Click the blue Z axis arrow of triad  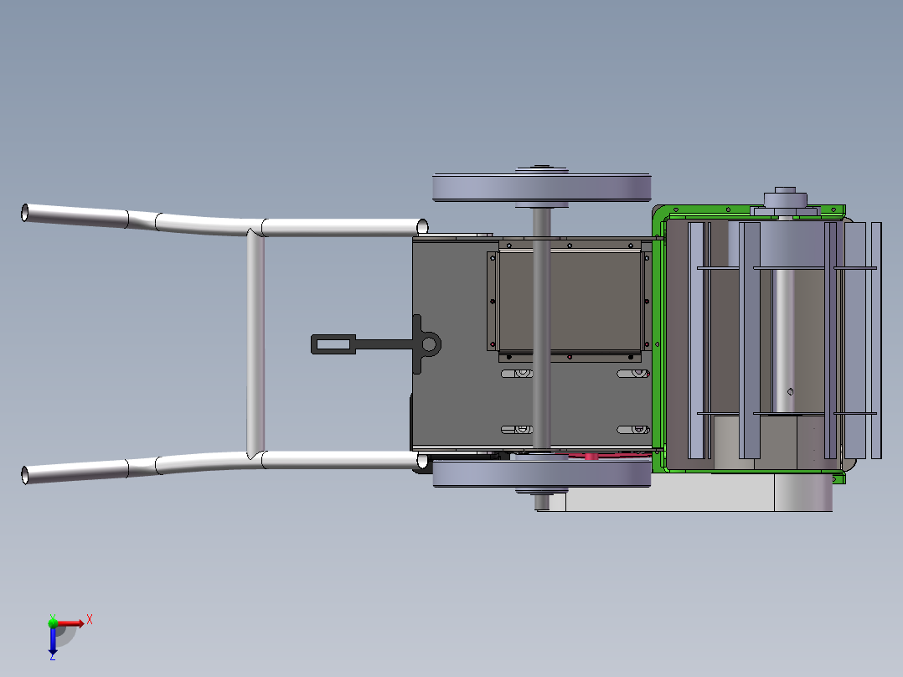tap(53, 641)
